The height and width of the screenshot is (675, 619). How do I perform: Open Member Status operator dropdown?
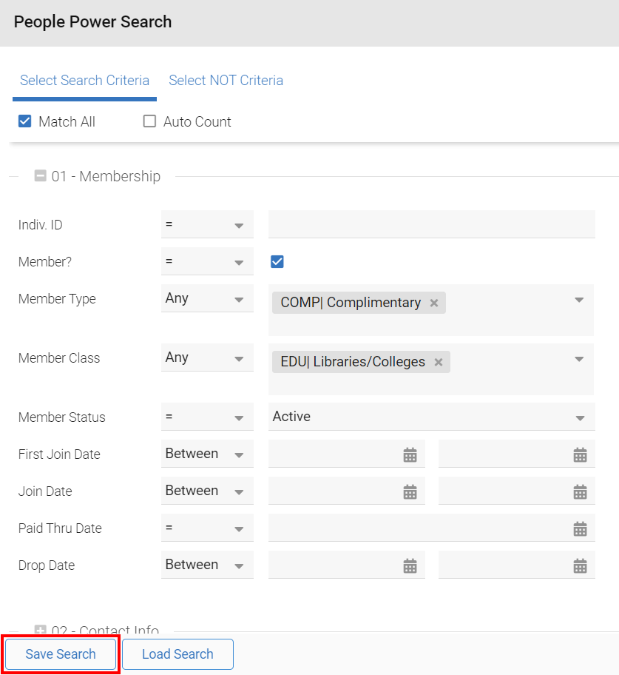coord(207,417)
